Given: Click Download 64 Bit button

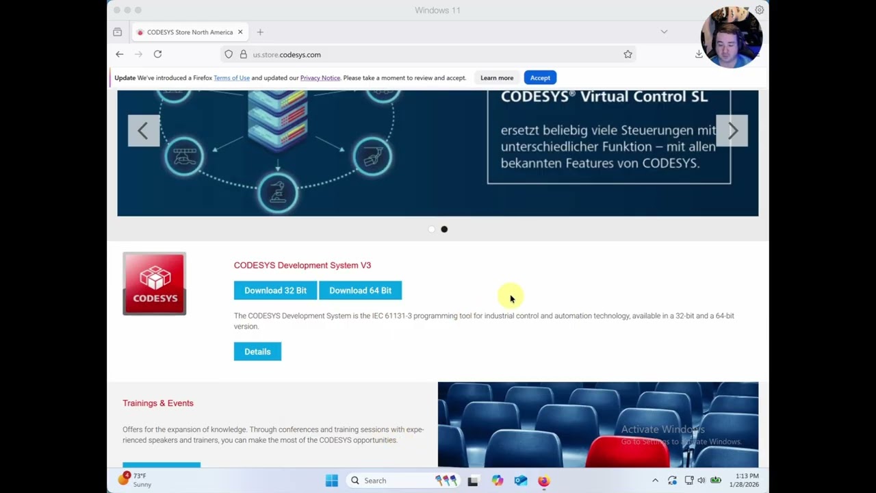Looking at the screenshot, I should tap(360, 290).
